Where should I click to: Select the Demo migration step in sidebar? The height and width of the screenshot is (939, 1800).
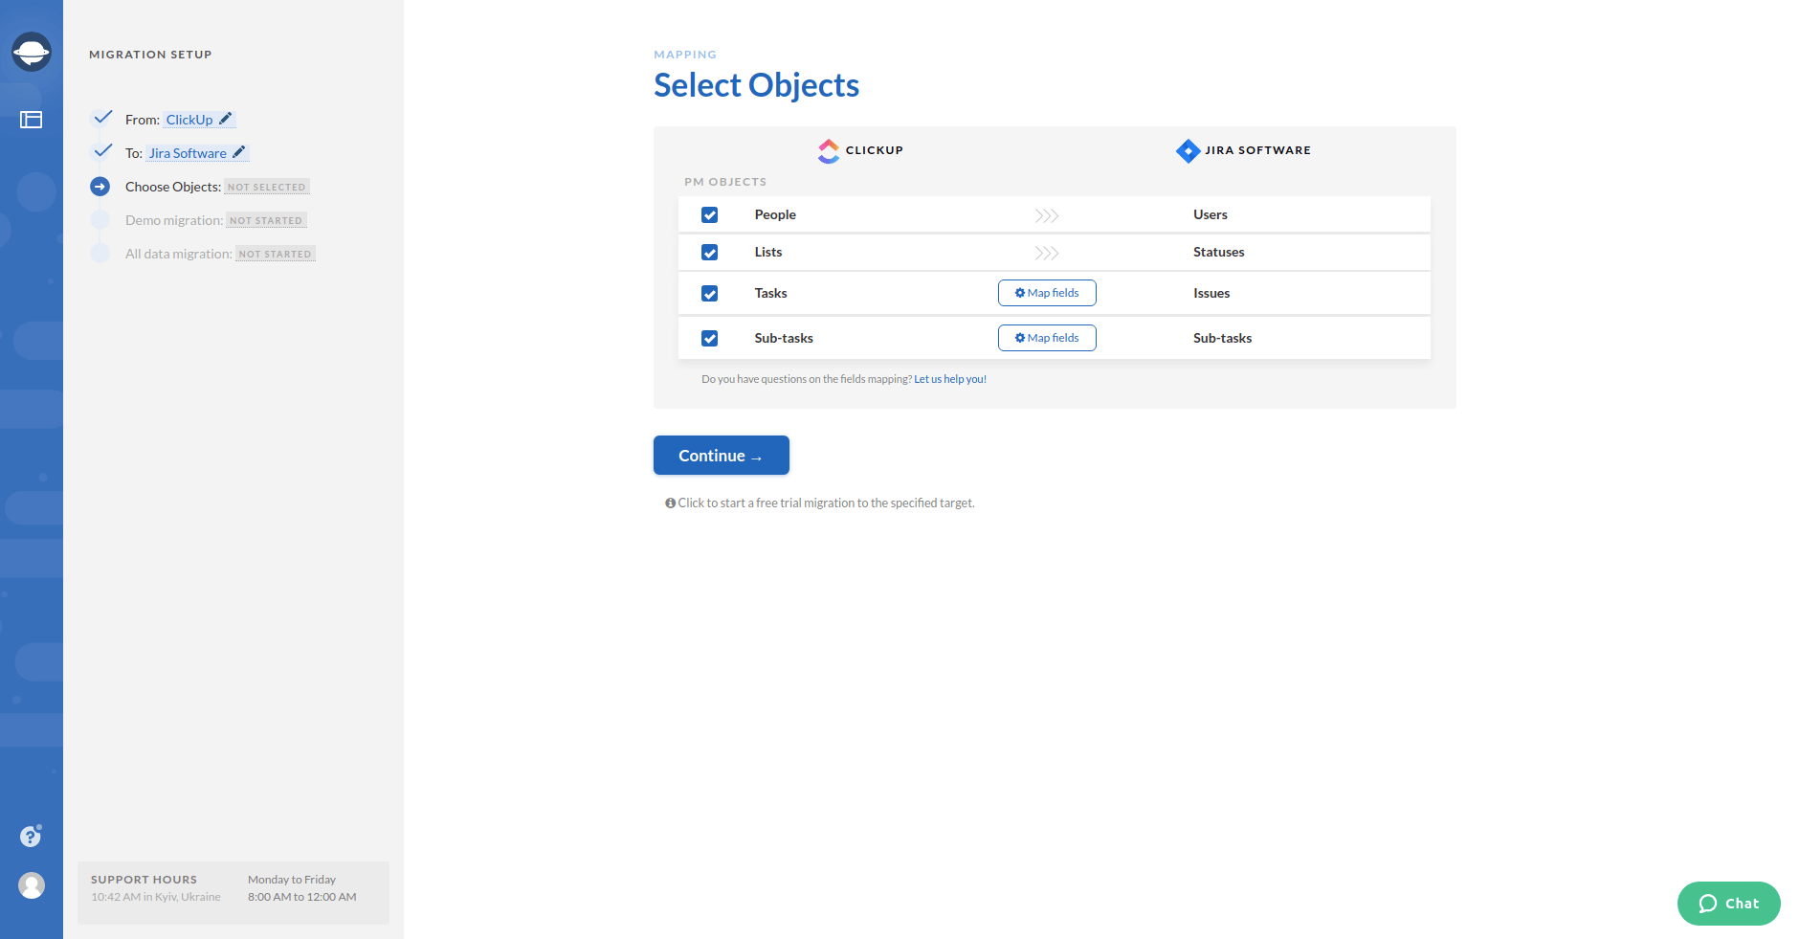174,219
